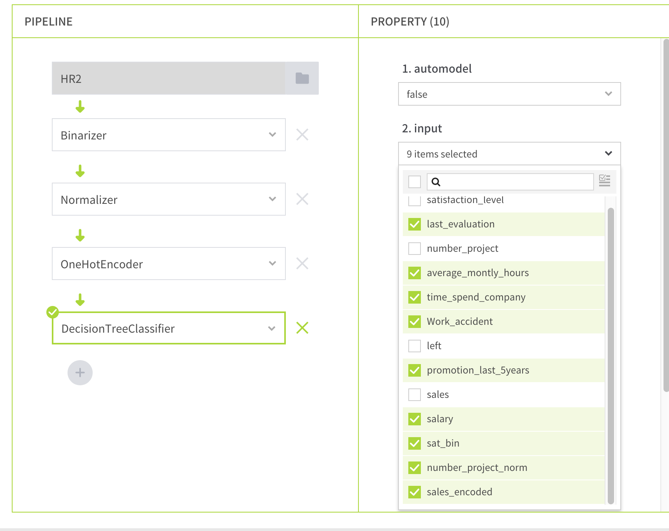The height and width of the screenshot is (531, 669).
Task: Uncheck Work_accident
Action: [x=415, y=322]
